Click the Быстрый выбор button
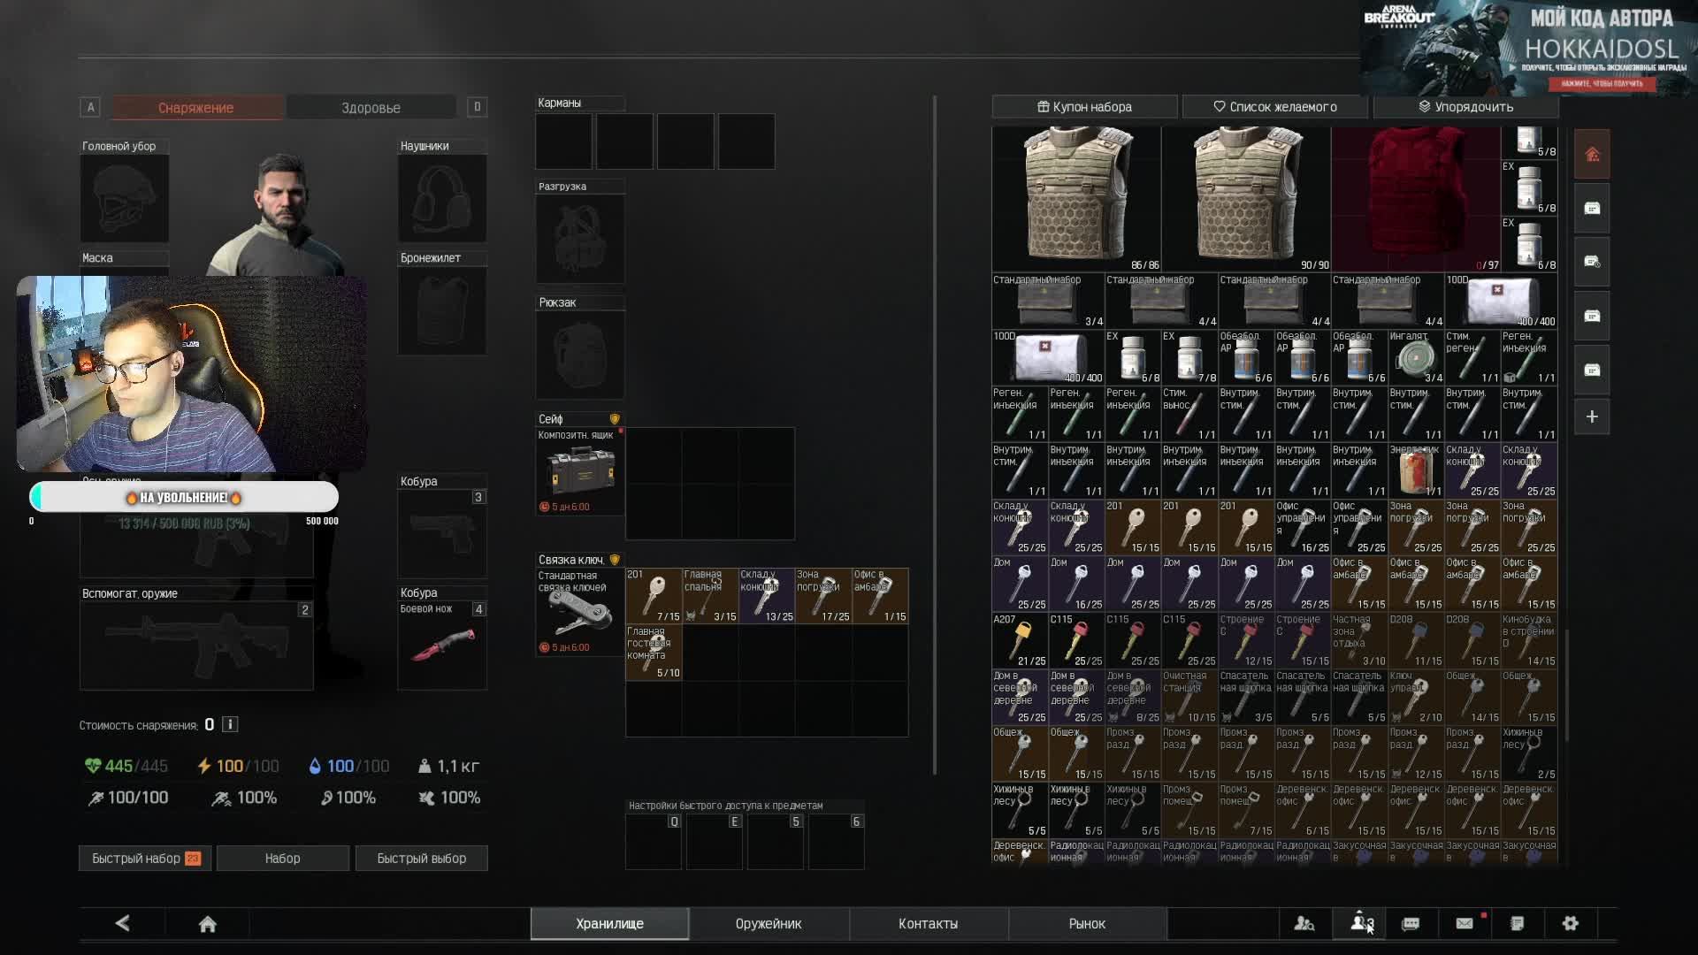Image resolution: width=1698 pixels, height=955 pixels. [421, 858]
